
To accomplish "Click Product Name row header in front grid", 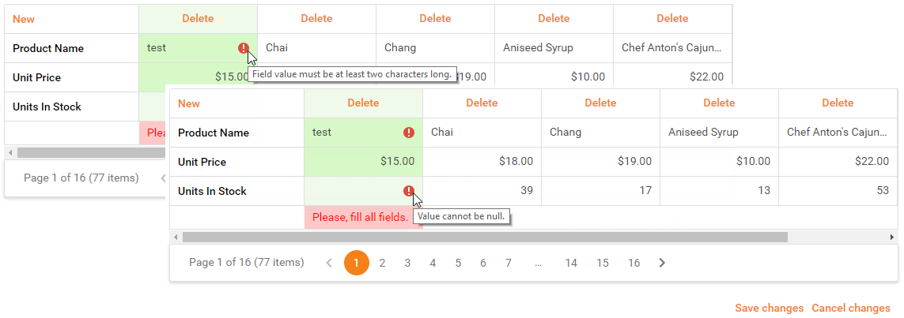I will 237,133.
